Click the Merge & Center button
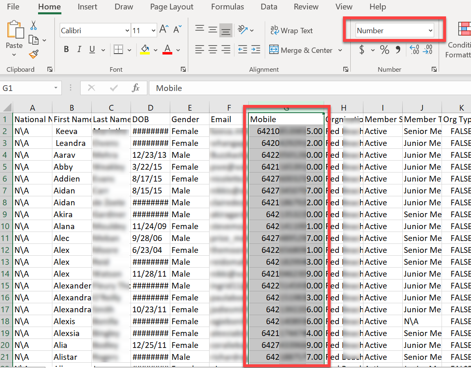This screenshot has width=471, height=368. point(301,50)
